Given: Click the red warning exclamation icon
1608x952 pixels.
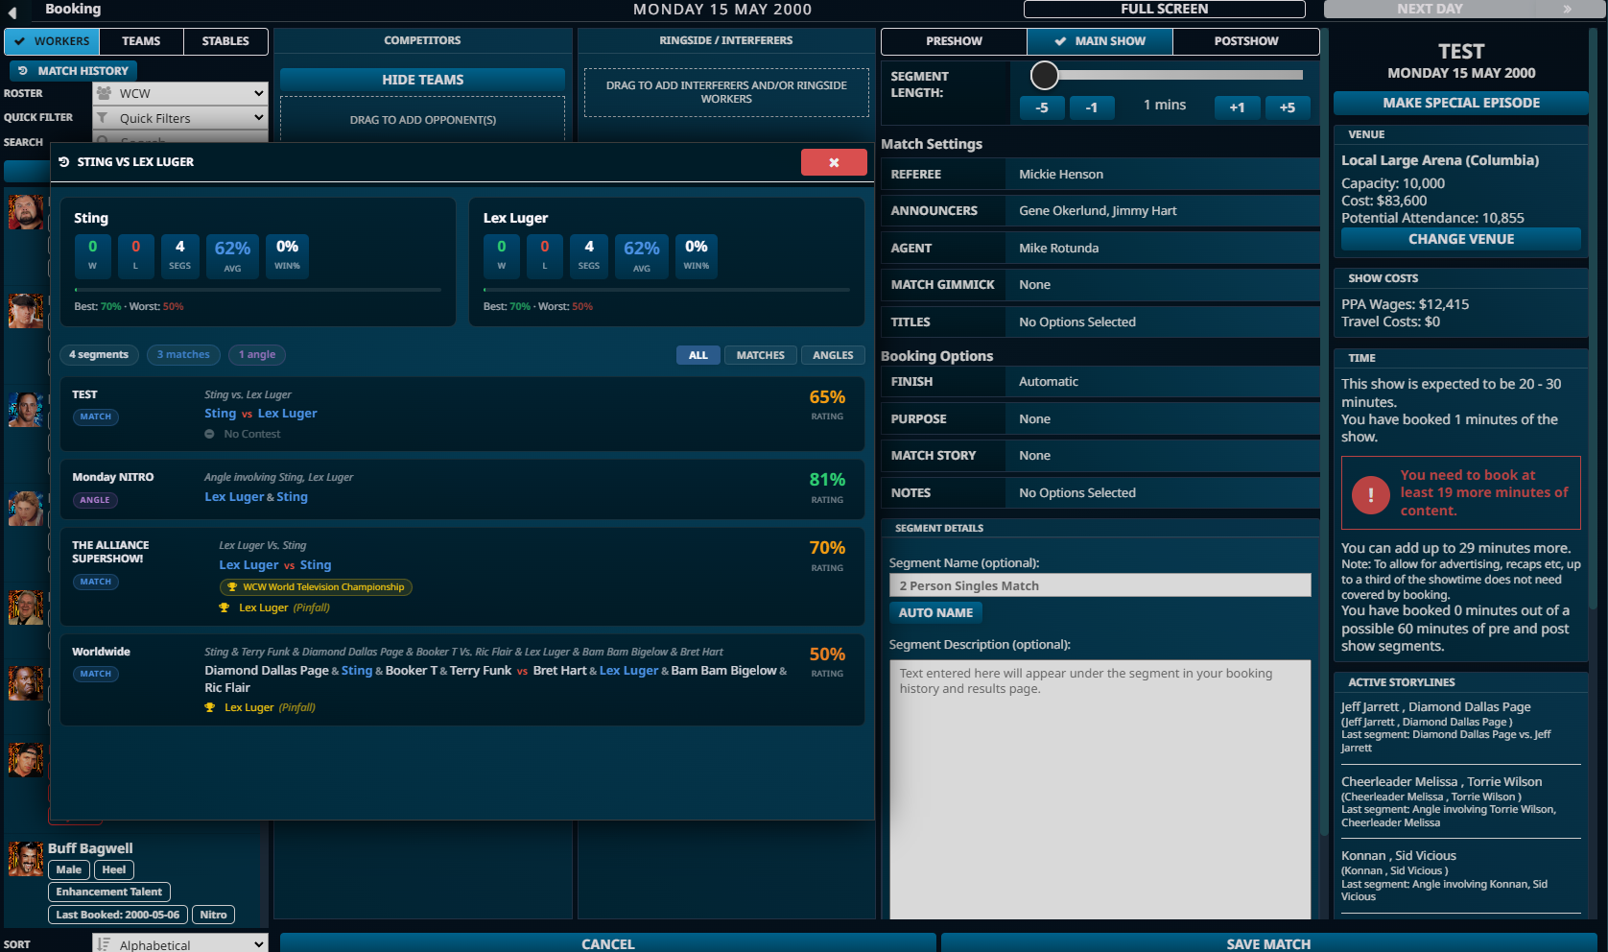Looking at the screenshot, I should coord(1370,494).
